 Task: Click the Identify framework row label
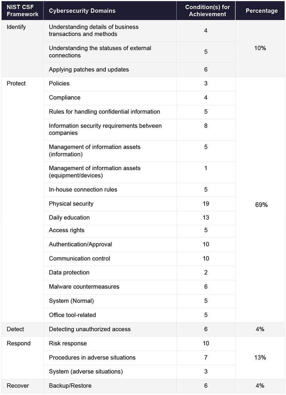pyautogui.click(x=17, y=27)
